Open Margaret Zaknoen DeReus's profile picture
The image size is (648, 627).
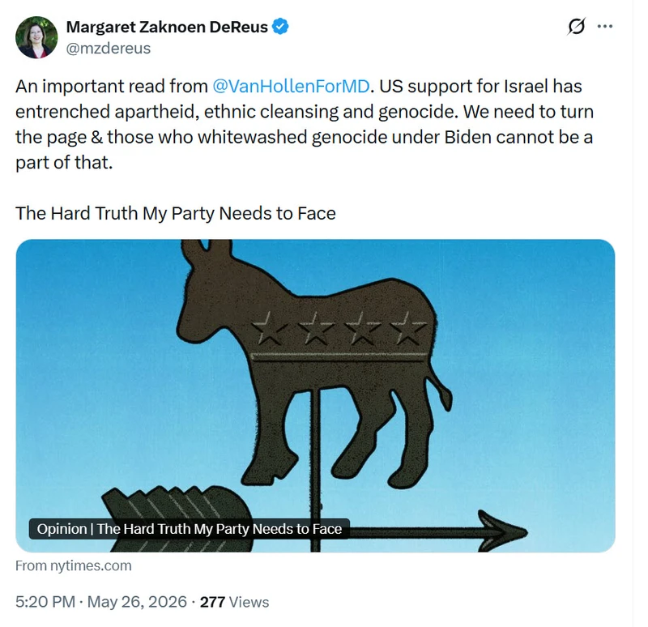coord(36,37)
